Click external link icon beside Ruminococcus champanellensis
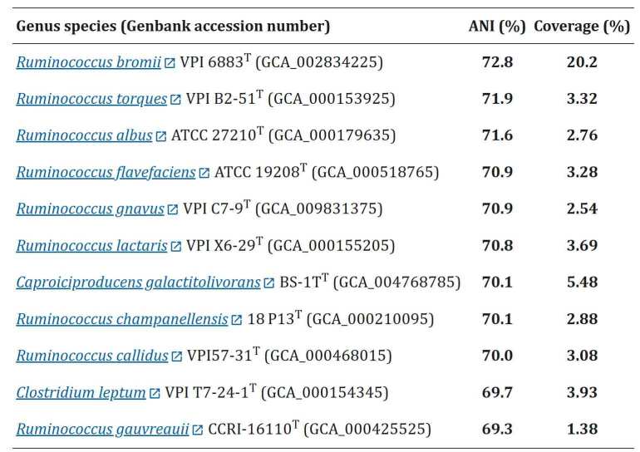Image resolution: width=640 pixels, height=452 pixels. pyautogui.click(x=237, y=320)
